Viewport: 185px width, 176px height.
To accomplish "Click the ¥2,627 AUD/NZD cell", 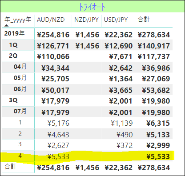I will tap(58, 145).
